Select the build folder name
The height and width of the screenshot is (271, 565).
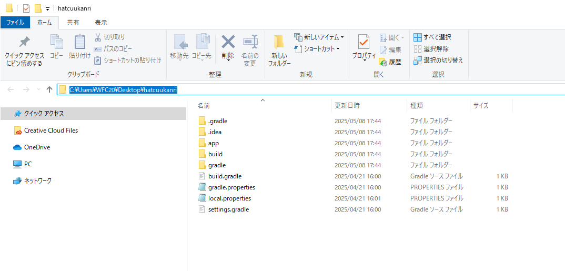coord(216,154)
